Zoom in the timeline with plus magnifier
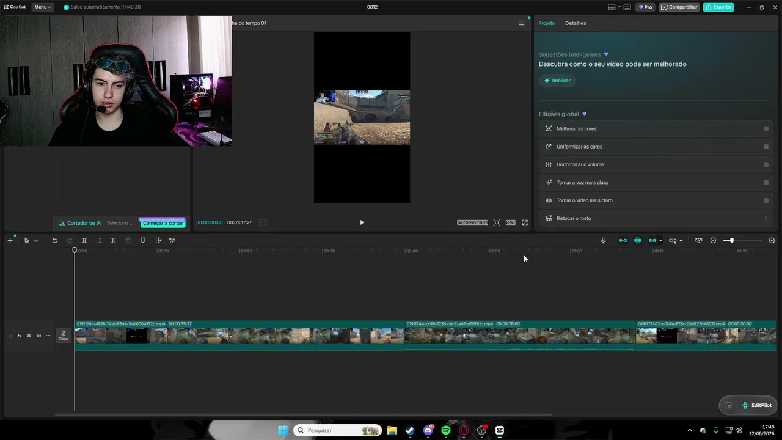 772,240
